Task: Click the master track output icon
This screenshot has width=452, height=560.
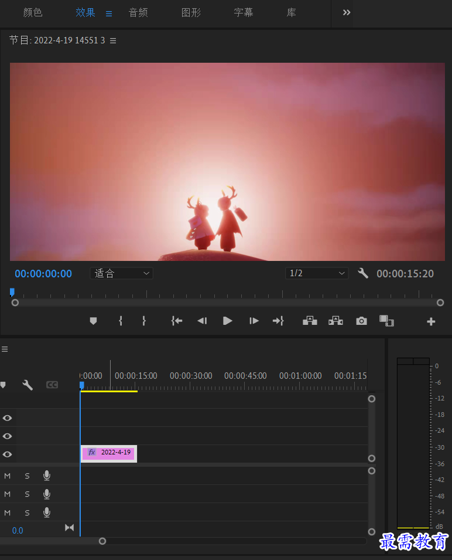Action: point(69,528)
